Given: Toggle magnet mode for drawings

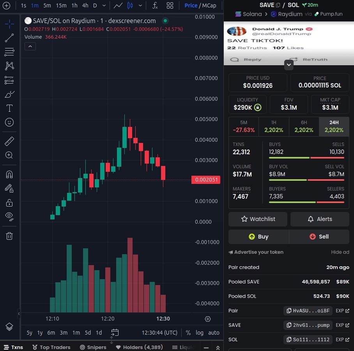Looking at the screenshot, I should (9, 175).
